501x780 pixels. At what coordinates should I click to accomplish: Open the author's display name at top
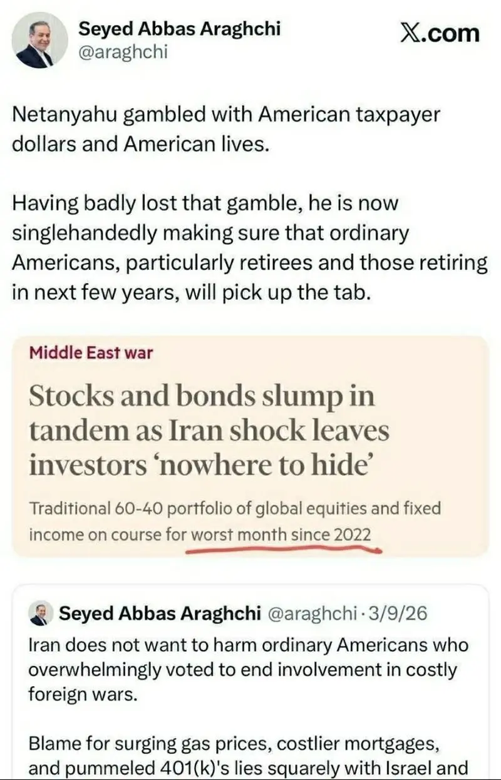178,28
